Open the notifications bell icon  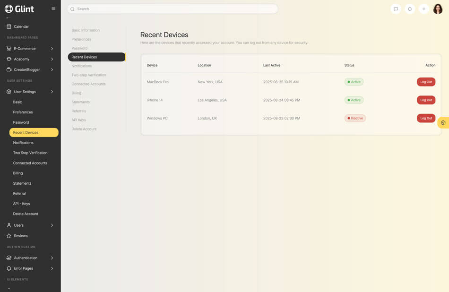point(410,9)
